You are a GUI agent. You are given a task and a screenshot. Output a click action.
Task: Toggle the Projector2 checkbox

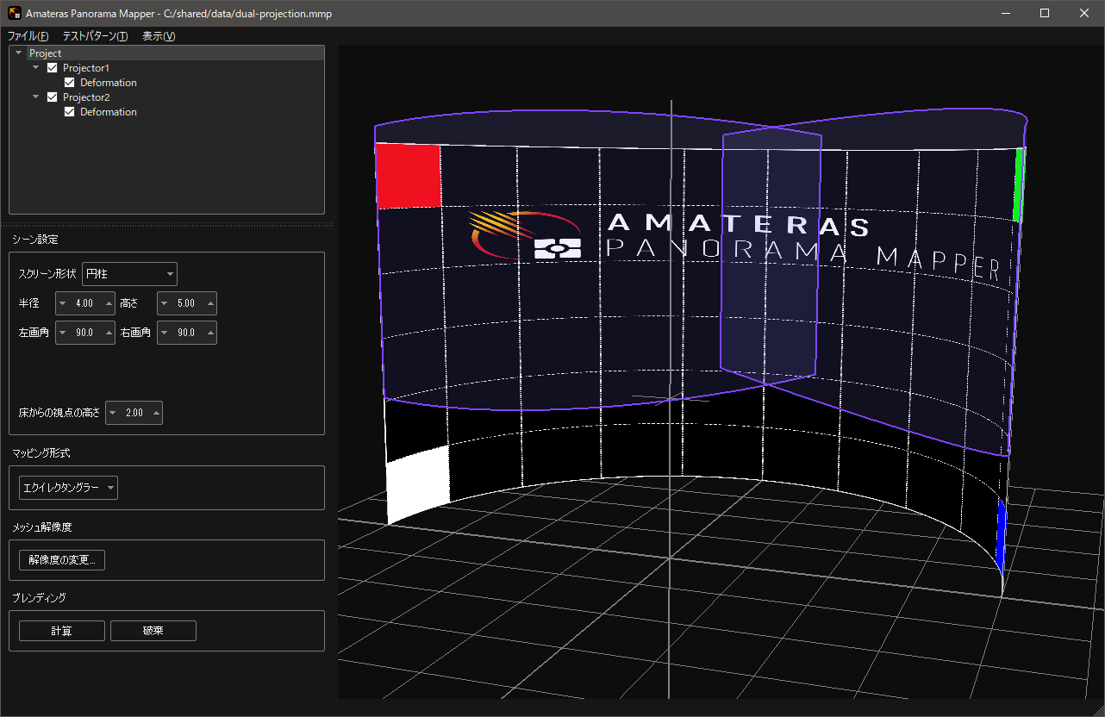pos(53,97)
